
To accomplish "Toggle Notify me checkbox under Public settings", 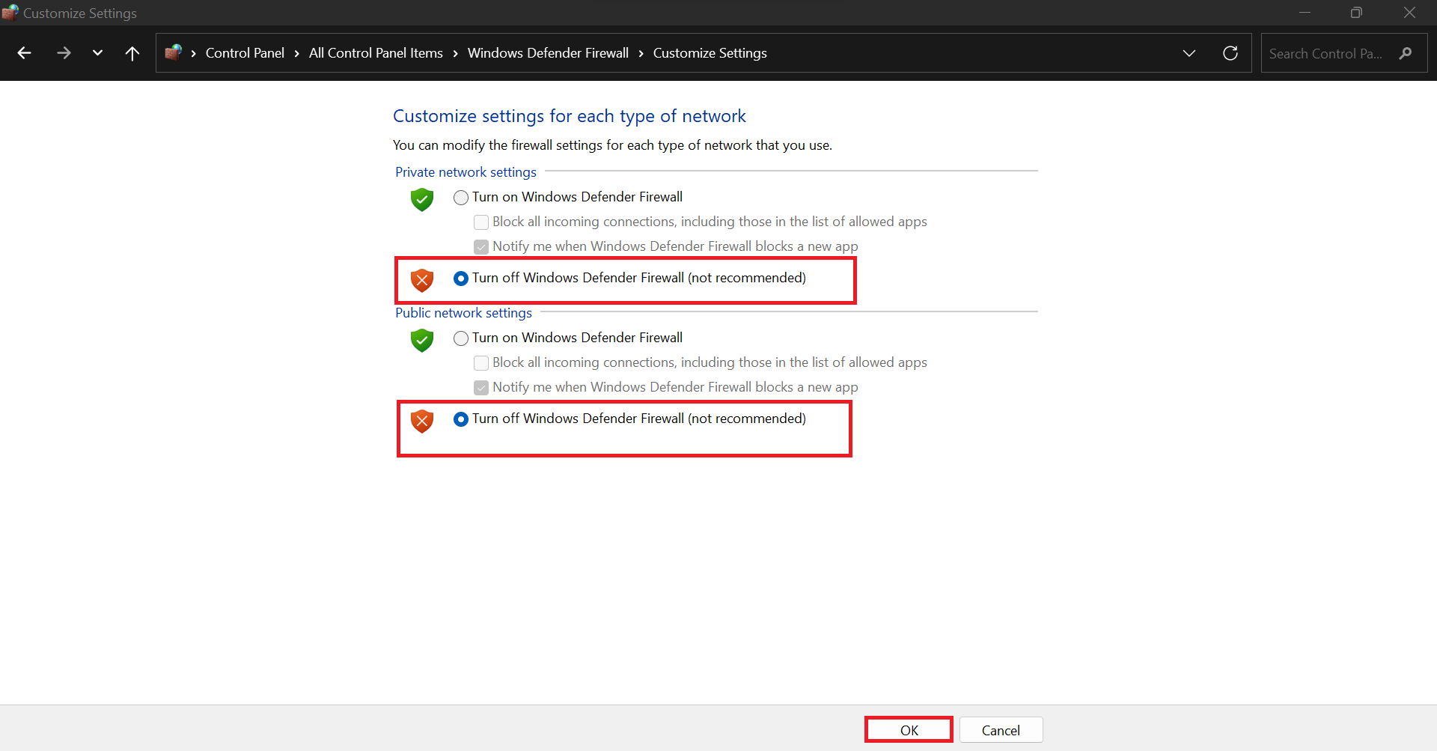I will (x=481, y=387).
